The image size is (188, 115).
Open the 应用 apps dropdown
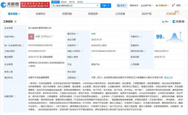[122, 6]
